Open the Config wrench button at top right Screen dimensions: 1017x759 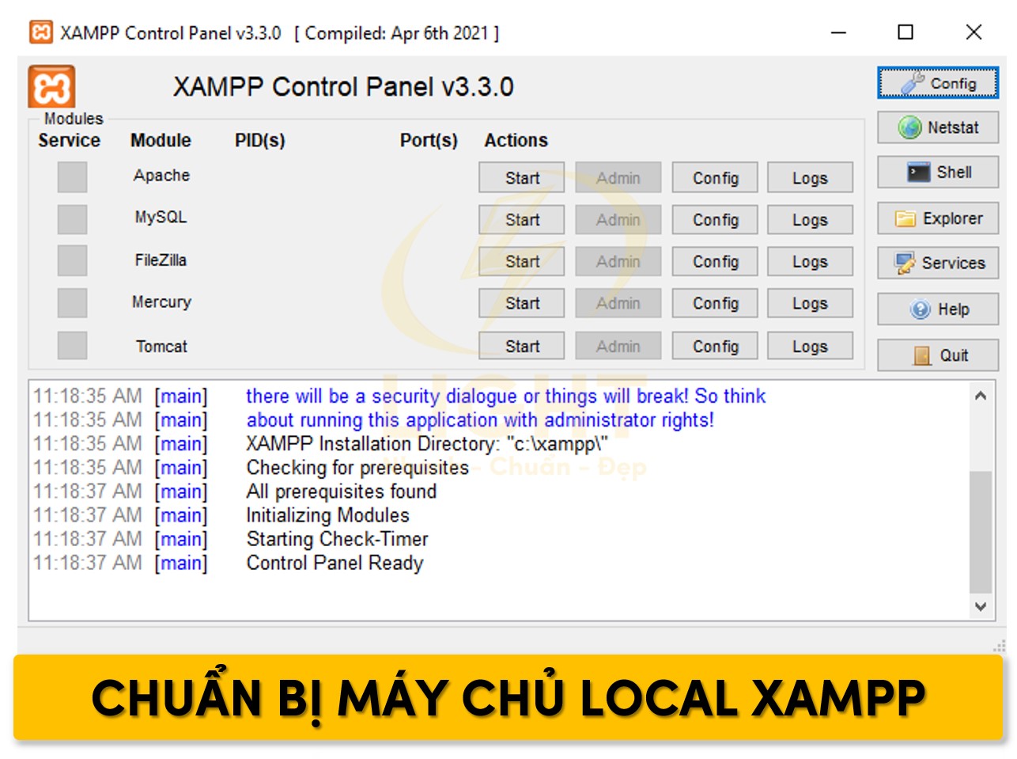(x=937, y=83)
